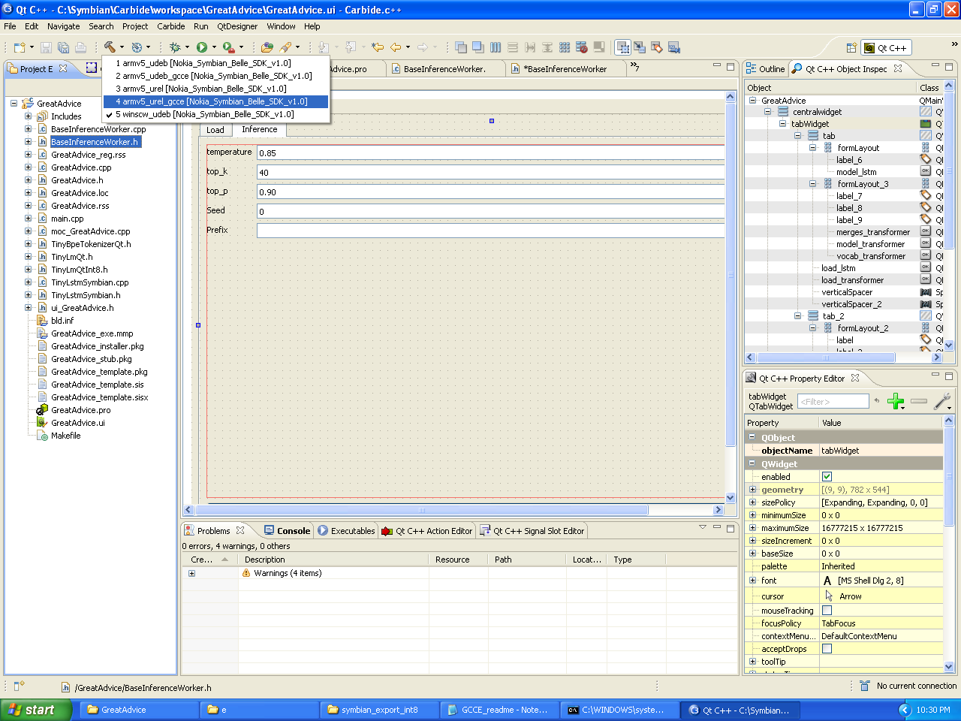The width and height of the screenshot is (961, 721).
Task: Open symbian_export_int8 taskbar button
Action: click(x=379, y=710)
